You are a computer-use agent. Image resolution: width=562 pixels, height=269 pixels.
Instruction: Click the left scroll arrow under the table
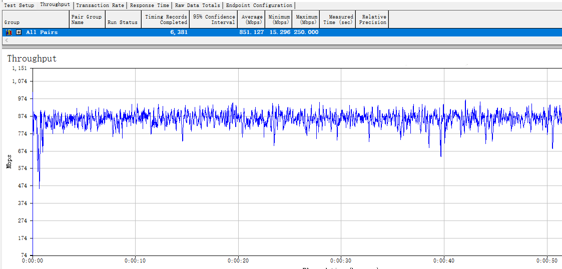(6, 40)
